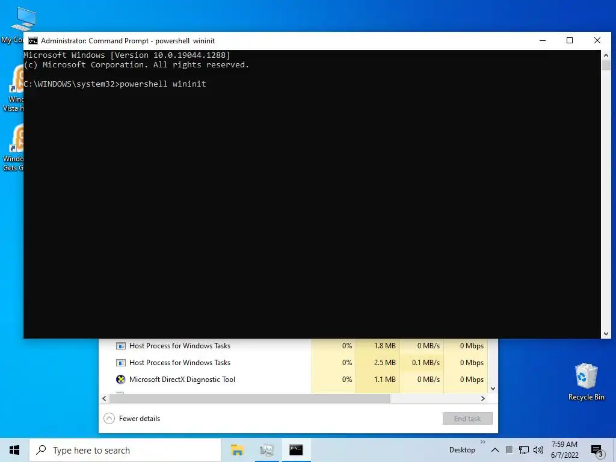Image resolution: width=616 pixels, height=462 pixels.
Task: Show hidden tray icons chevron
Action: (495, 450)
